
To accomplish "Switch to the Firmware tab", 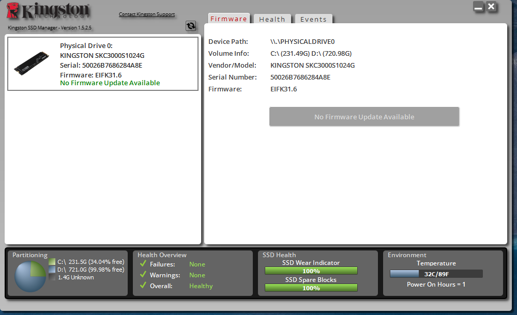I will (x=229, y=19).
